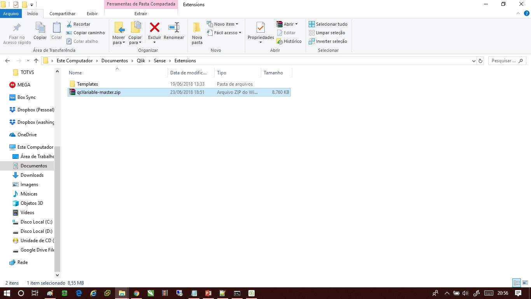Screen dimensions: 531x299
Task: Open the Novo item dropdown
Action: click(x=223, y=24)
